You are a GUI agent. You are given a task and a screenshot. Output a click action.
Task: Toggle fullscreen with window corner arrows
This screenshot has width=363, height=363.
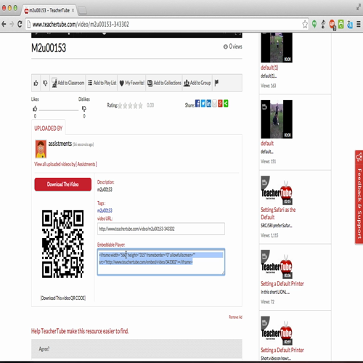click(x=359, y=7)
